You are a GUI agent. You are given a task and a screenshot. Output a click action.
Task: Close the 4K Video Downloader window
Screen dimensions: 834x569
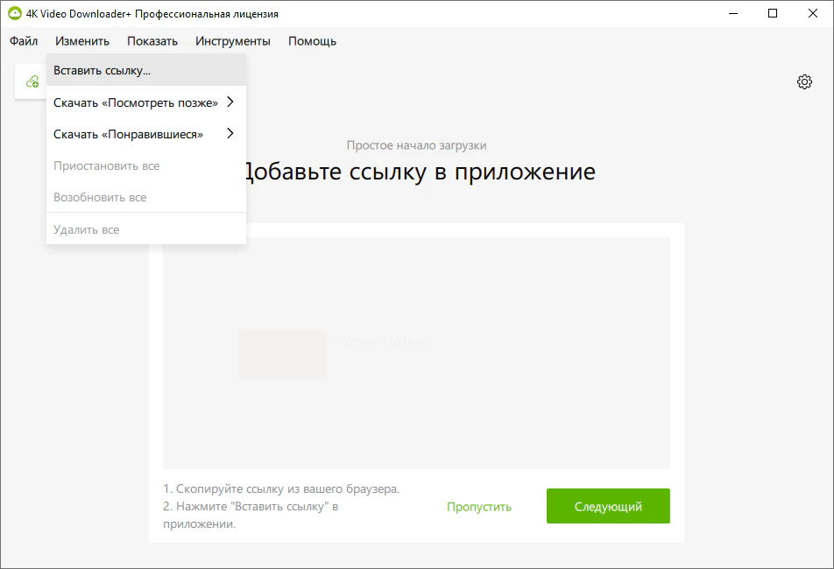[x=812, y=14]
